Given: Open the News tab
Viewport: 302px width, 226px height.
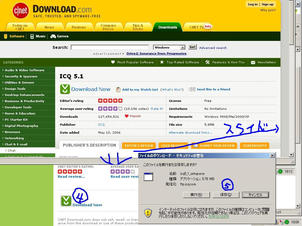Looking at the screenshot, I should pyautogui.click(x=49, y=27).
